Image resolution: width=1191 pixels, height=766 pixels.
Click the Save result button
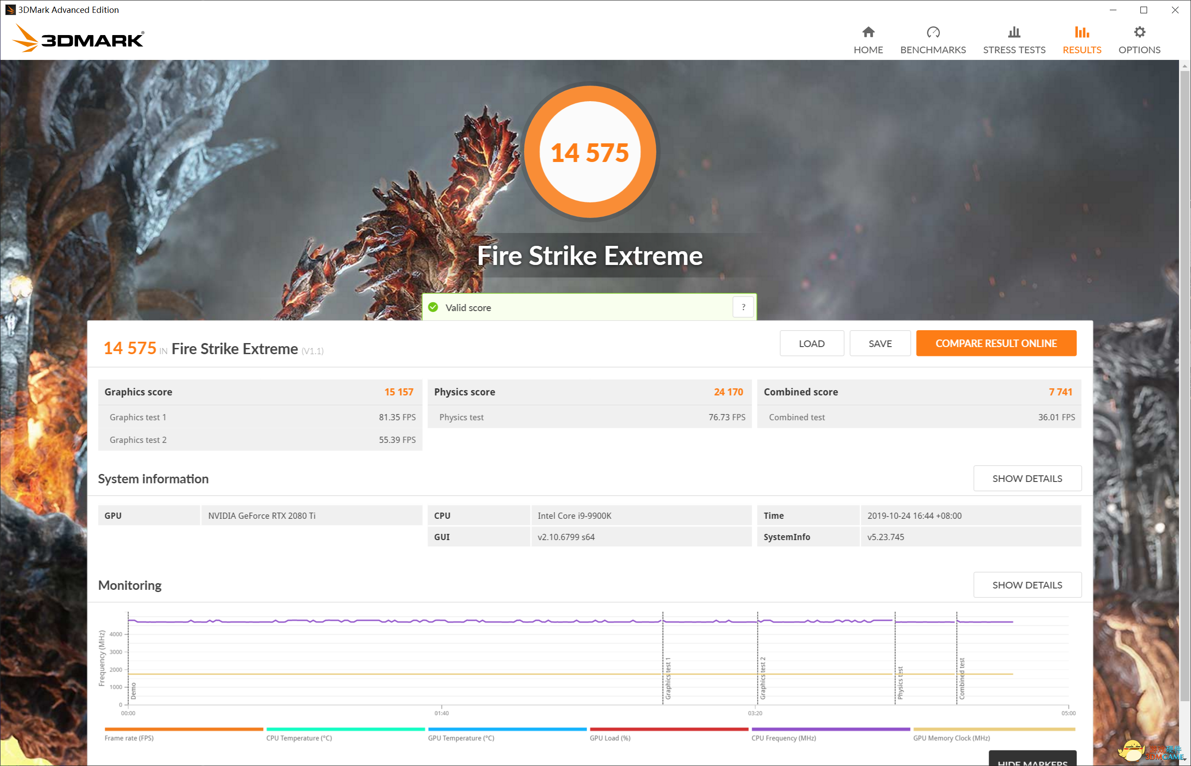879,344
